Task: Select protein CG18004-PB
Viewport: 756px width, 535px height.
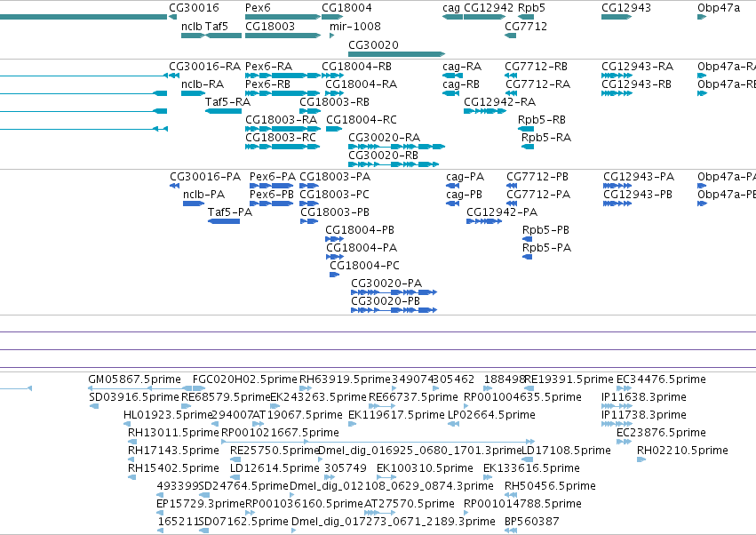Action: point(360,230)
